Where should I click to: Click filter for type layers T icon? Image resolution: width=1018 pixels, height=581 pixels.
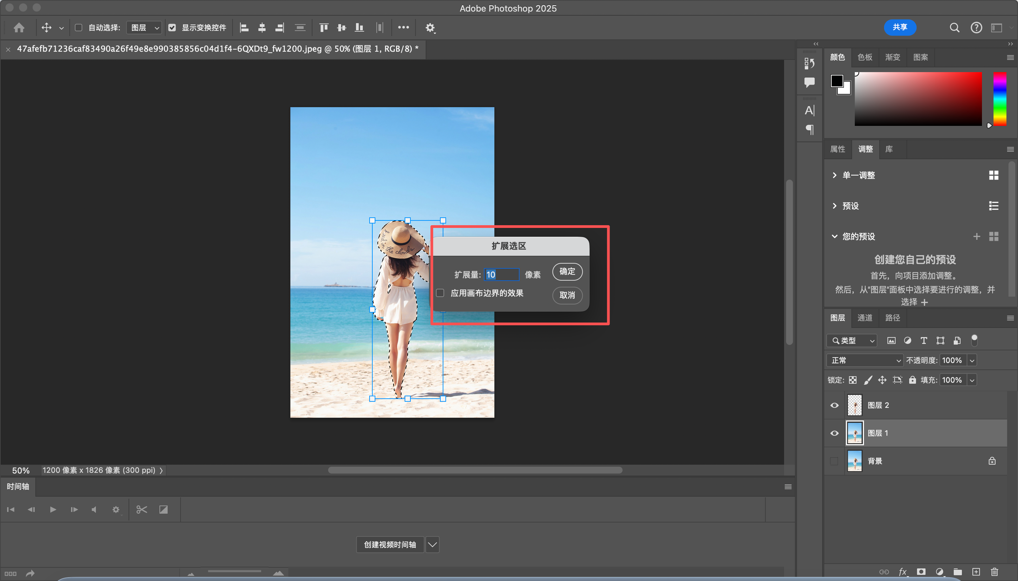click(x=923, y=341)
